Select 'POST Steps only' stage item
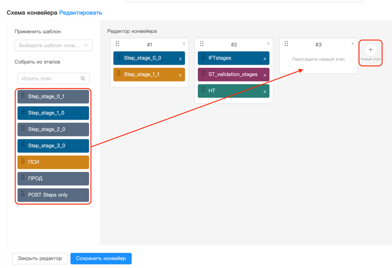The image size is (392, 268). click(x=53, y=195)
